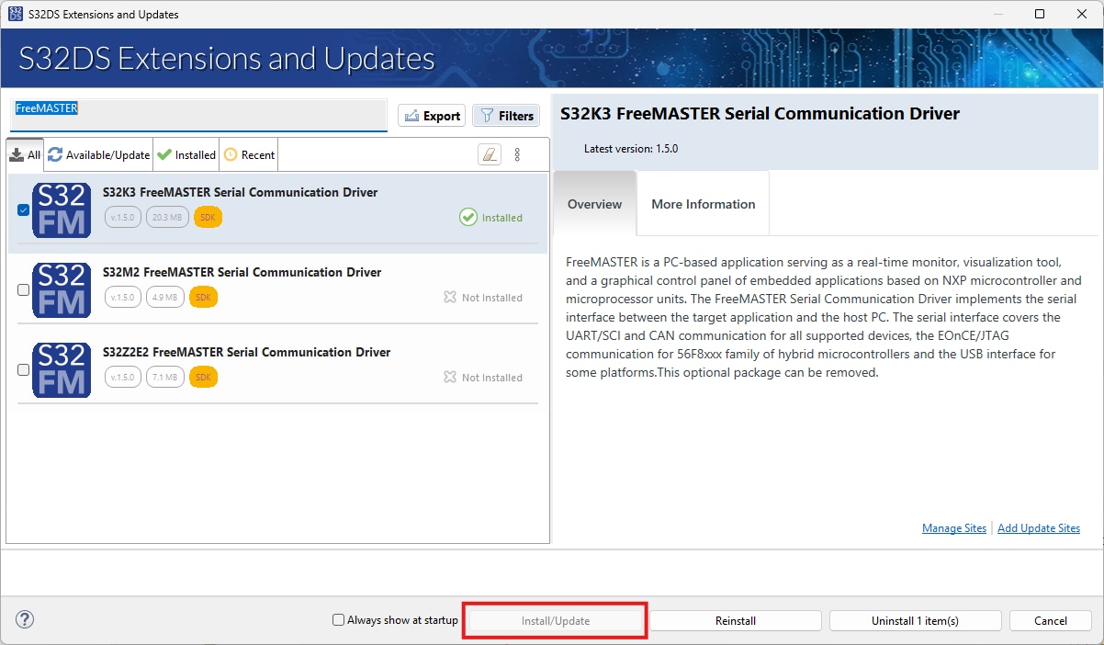Select S32Z2E2 FreeMASTER Serial Communication Driver title
1104x645 pixels.
[x=246, y=352]
